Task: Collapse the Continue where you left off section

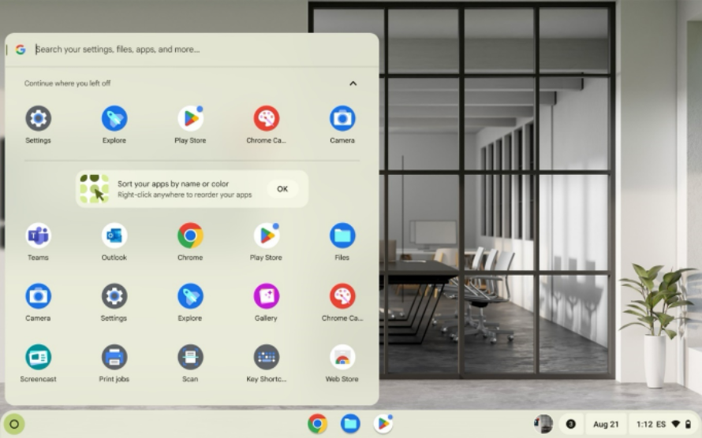Action: [x=353, y=84]
